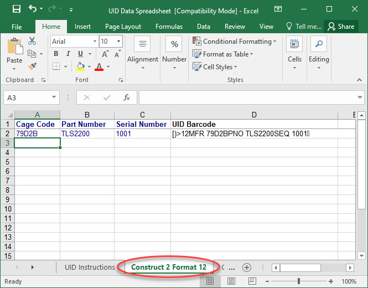Click the Insert Function fx icon
Viewport: 368px width, 288px height.
(x=126, y=97)
